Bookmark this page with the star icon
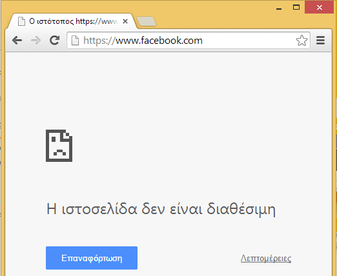 (x=301, y=41)
